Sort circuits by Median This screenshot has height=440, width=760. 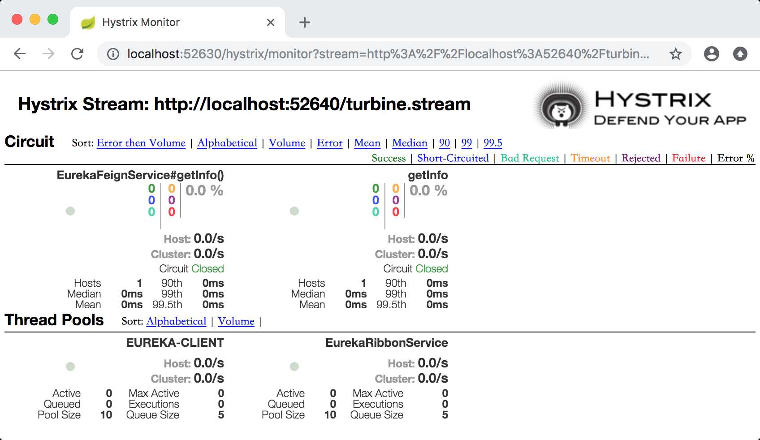[410, 143]
